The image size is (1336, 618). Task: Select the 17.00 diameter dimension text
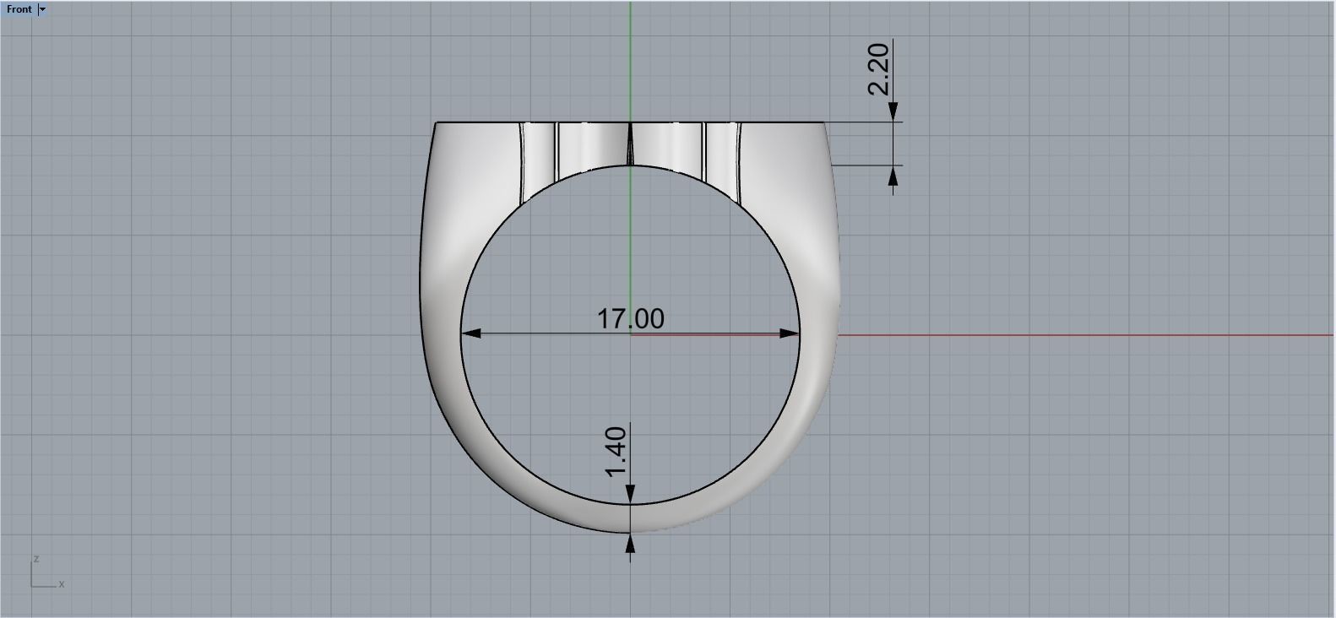click(631, 319)
